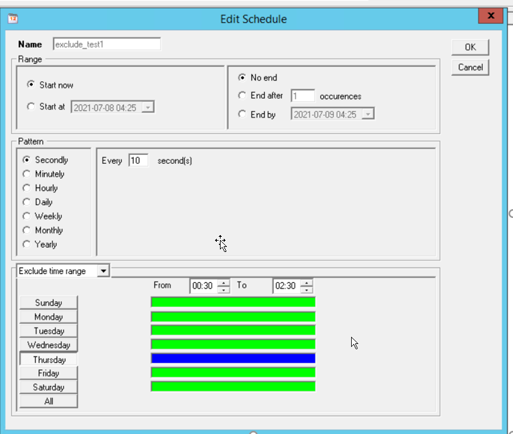Toggle the Thursday day button

coord(49,360)
